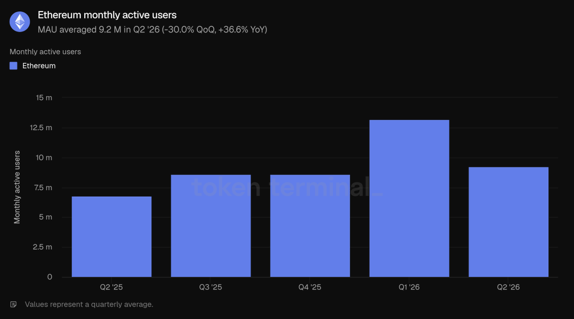Click the subtitle MAU averaged 9.2 M
This screenshot has height=319, width=574.
click(x=153, y=30)
